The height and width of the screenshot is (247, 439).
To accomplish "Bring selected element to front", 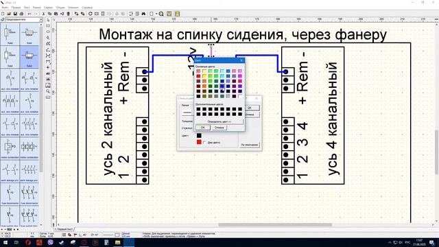I will click(x=76, y=14).
